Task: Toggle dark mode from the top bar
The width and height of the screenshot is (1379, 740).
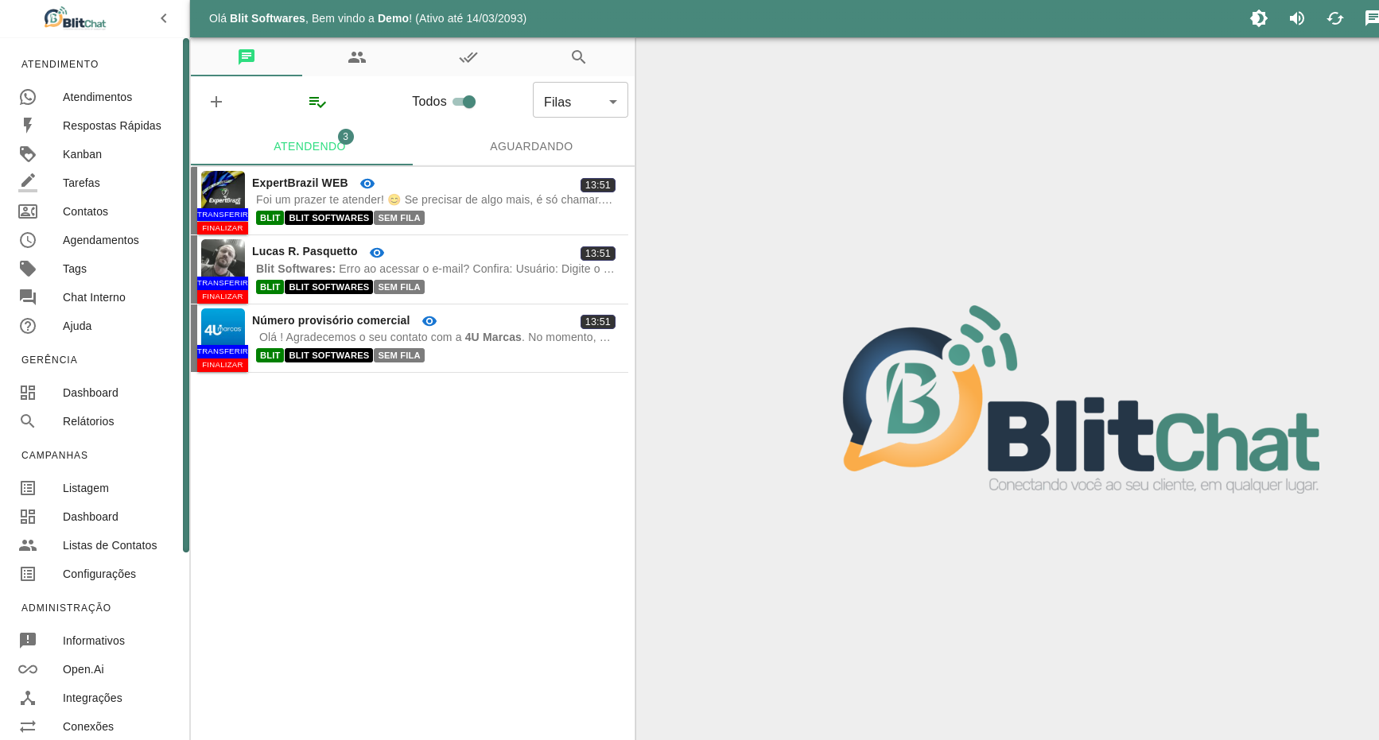Action: click(1259, 18)
